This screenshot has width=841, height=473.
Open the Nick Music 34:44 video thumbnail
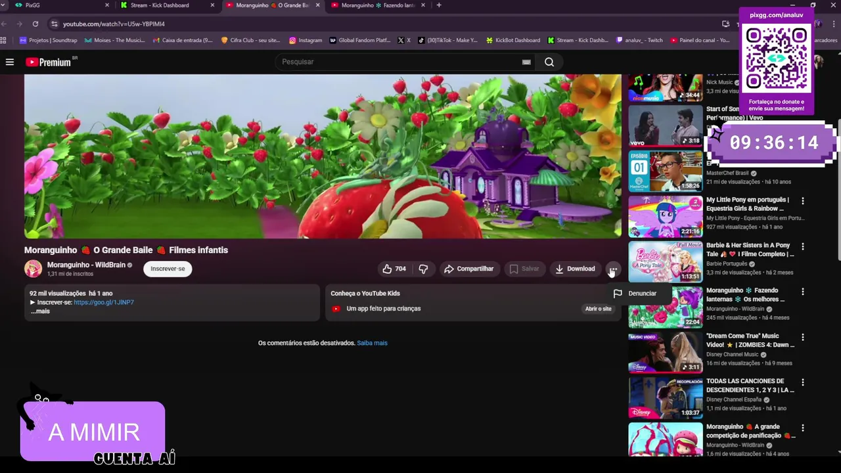(x=665, y=88)
